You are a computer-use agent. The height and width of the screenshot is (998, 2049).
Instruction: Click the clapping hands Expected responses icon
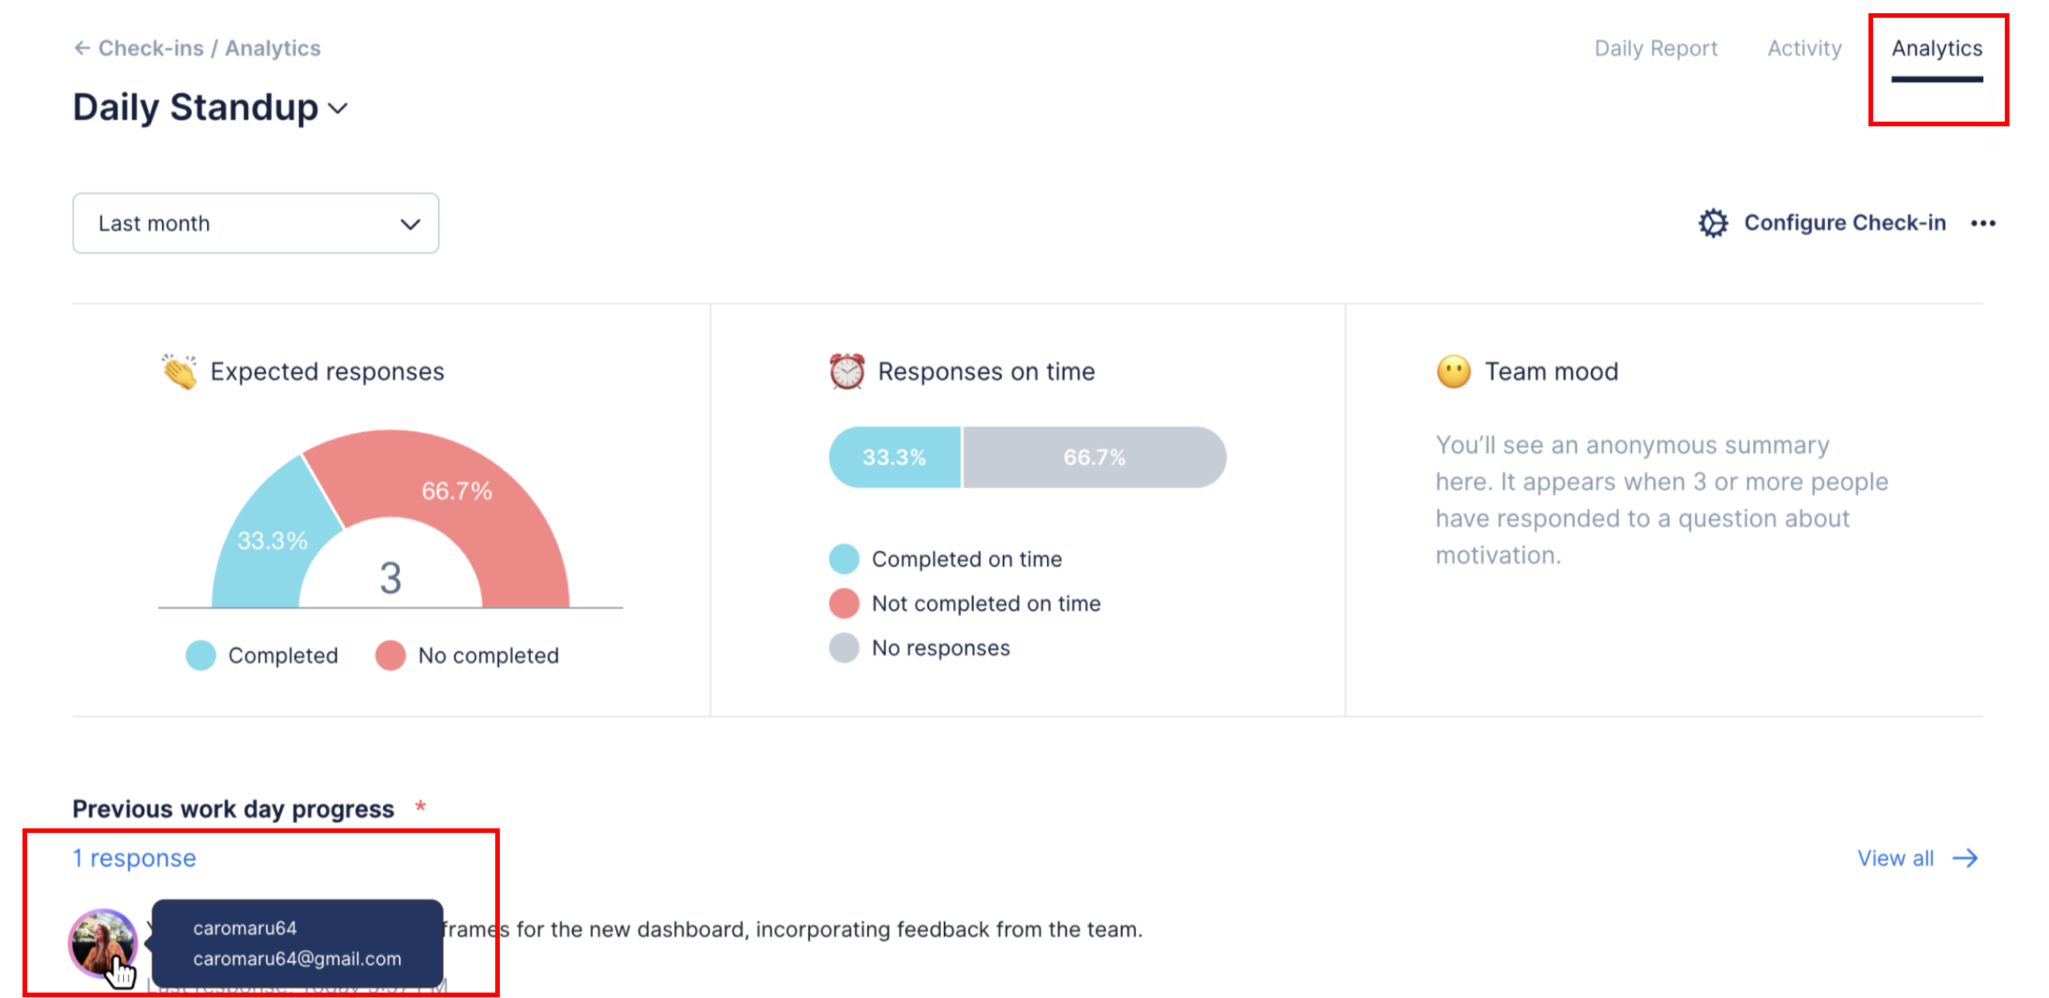tap(180, 371)
